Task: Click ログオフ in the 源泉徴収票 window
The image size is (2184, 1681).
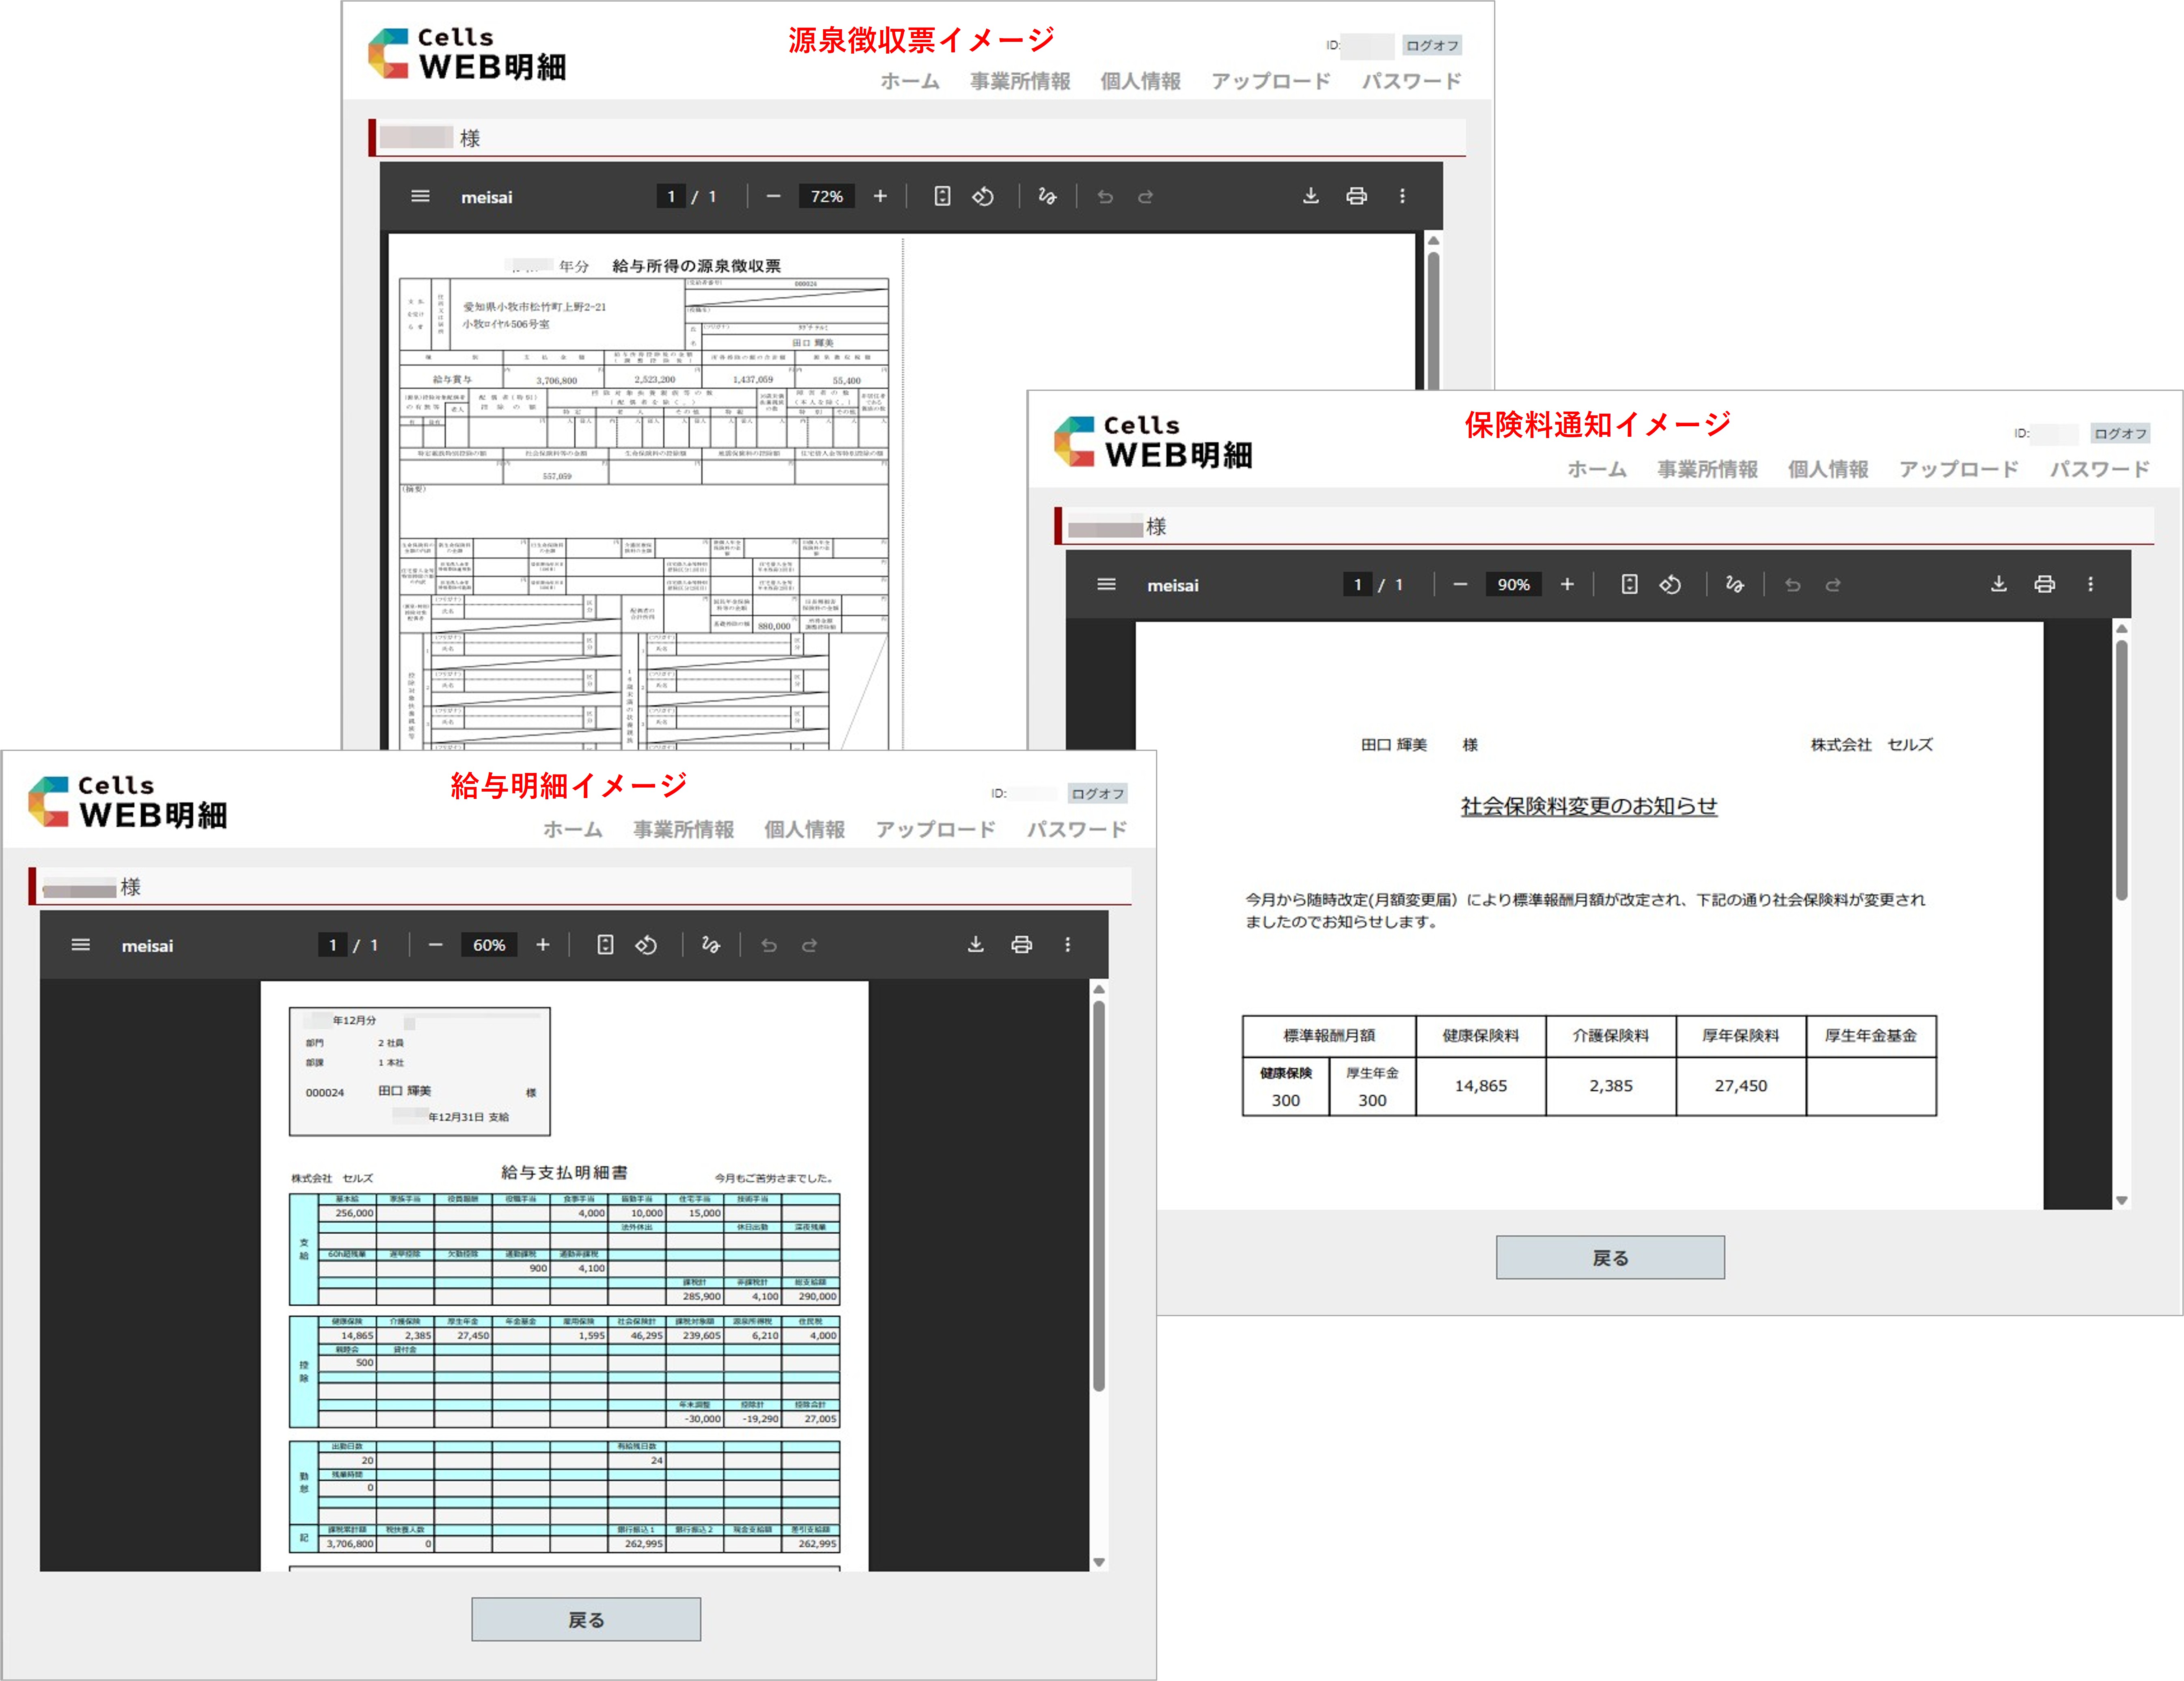Action: (1431, 45)
